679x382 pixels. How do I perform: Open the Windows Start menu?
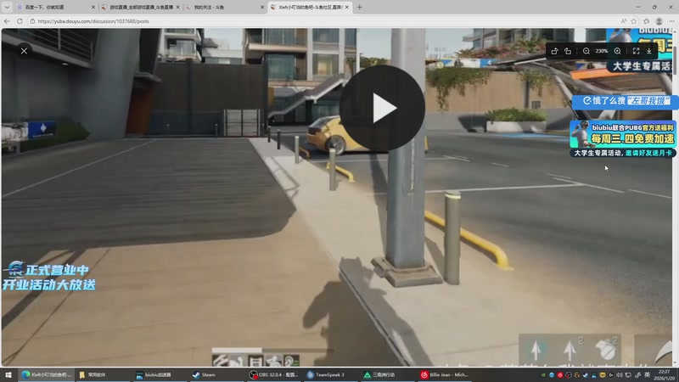pos(8,375)
